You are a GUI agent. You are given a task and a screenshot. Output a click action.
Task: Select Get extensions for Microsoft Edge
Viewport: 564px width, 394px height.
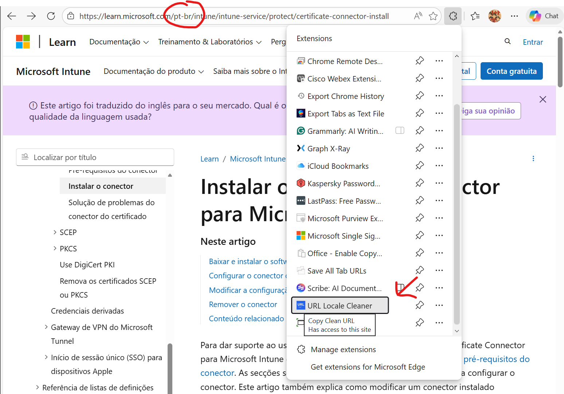pos(368,367)
